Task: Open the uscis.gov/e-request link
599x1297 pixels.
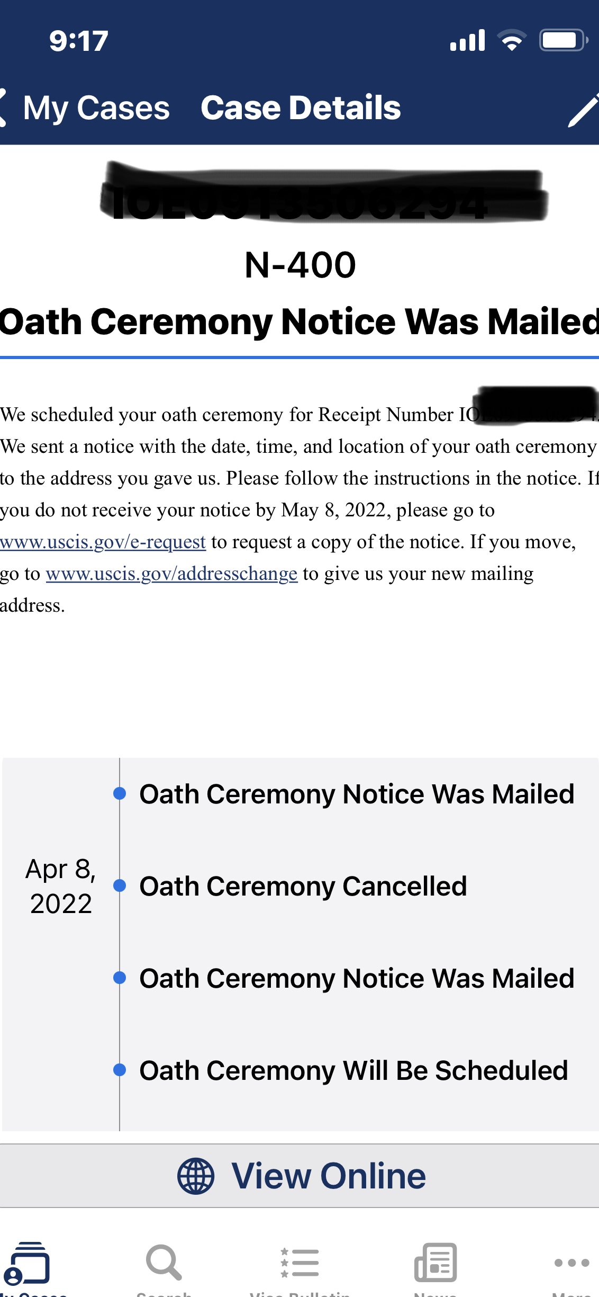Action: [103, 542]
